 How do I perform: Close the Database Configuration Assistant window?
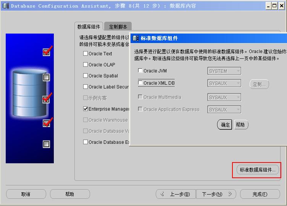281,6
